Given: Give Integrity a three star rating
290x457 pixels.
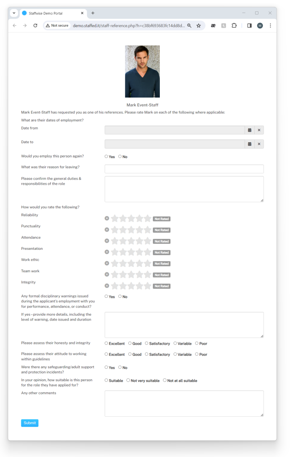Looking at the screenshot, I should [131, 286].
